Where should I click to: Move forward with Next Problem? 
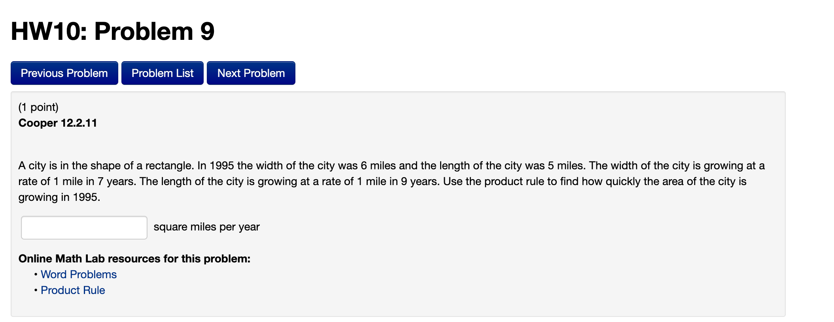[251, 73]
